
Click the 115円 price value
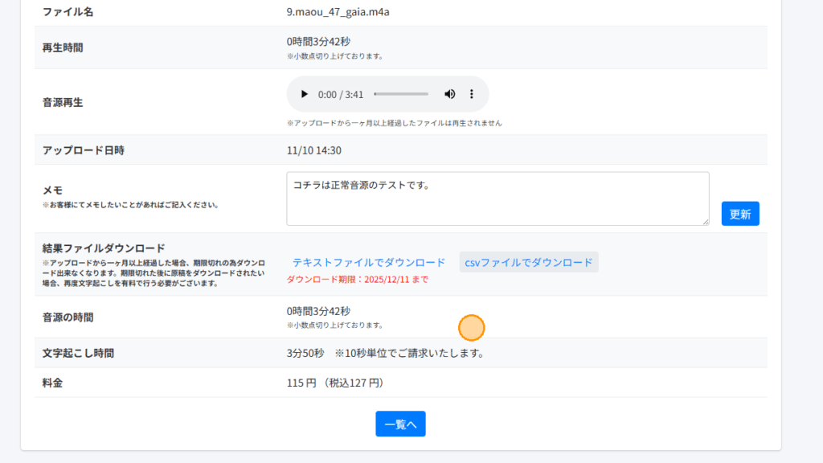[301, 383]
